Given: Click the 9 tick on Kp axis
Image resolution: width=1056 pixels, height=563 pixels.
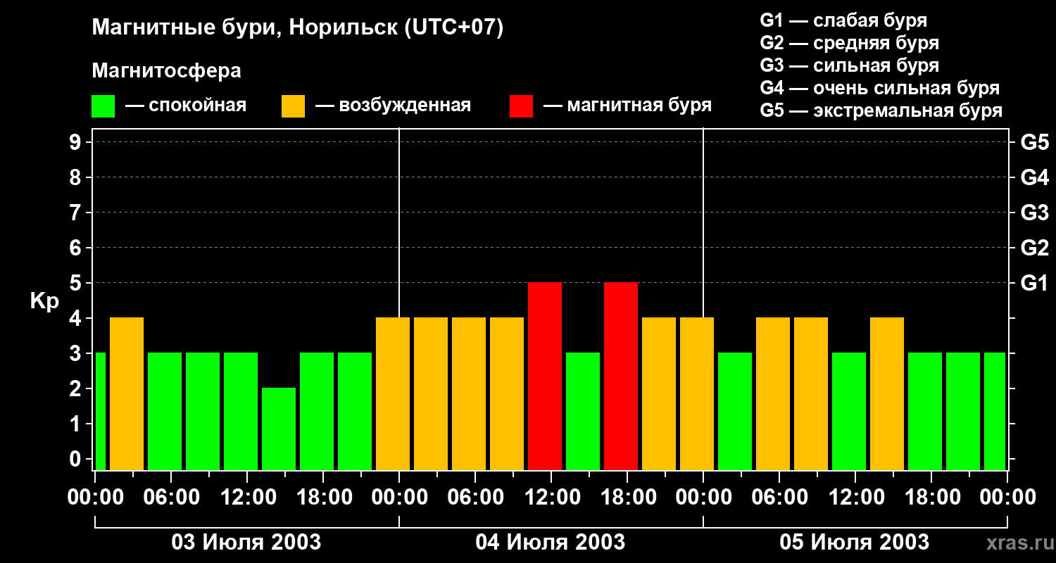Looking at the screenshot, I should pos(77,142).
